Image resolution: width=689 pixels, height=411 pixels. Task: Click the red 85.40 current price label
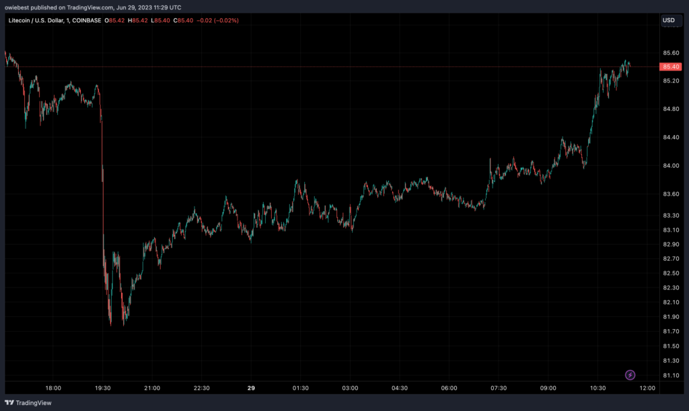pyautogui.click(x=670, y=66)
